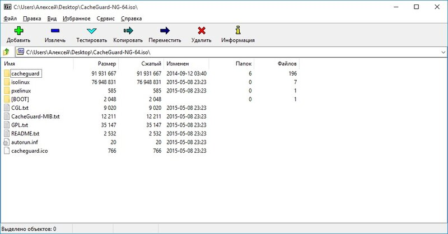The width and height of the screenshot is (448, 234).
Task: Click the Переместить arrow icon
Action: (x=165, y=31)
